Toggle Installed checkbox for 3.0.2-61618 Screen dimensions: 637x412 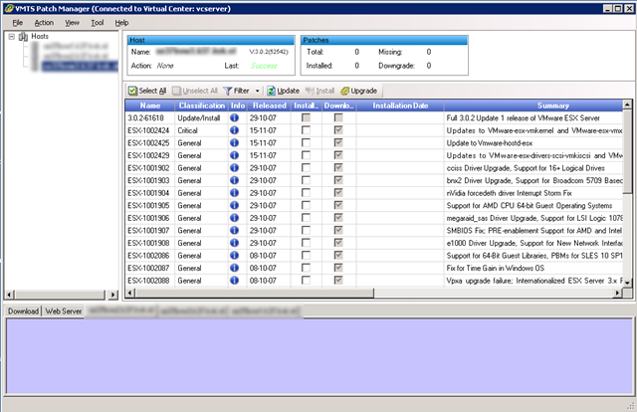306,117
